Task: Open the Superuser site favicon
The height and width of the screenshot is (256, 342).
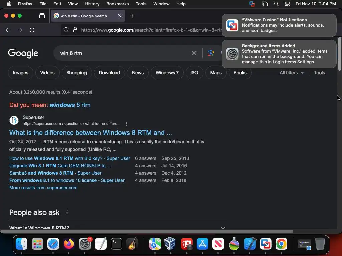Action: 14,120
